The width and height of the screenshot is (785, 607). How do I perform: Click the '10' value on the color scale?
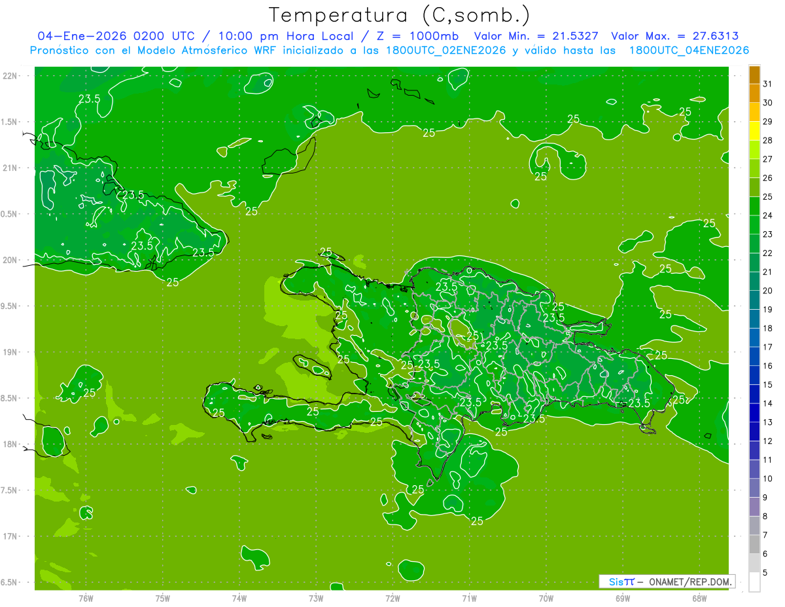pos(768,478)
